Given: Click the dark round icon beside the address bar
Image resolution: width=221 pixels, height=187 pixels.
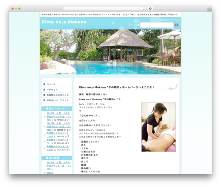Looking at the screenshot, I should [x=150, y=9].
